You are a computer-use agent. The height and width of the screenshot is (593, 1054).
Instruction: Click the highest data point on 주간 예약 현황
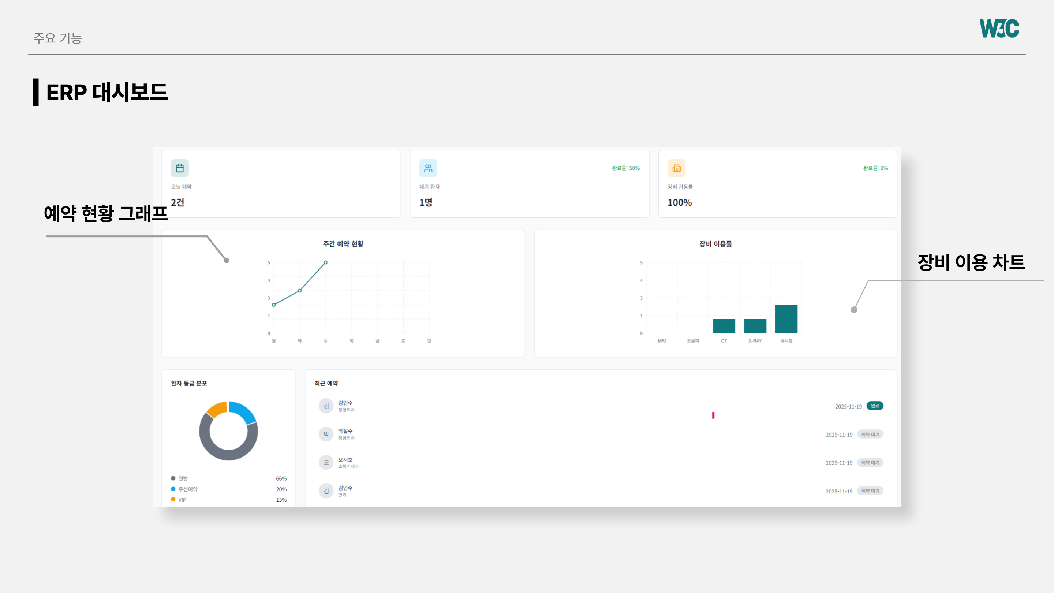[325, 262]
